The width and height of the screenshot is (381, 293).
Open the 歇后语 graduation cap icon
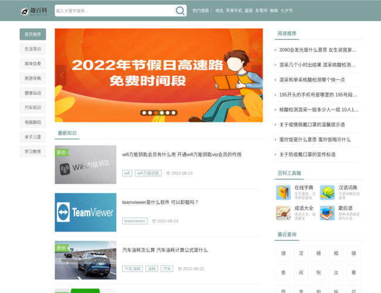(327, 213)
